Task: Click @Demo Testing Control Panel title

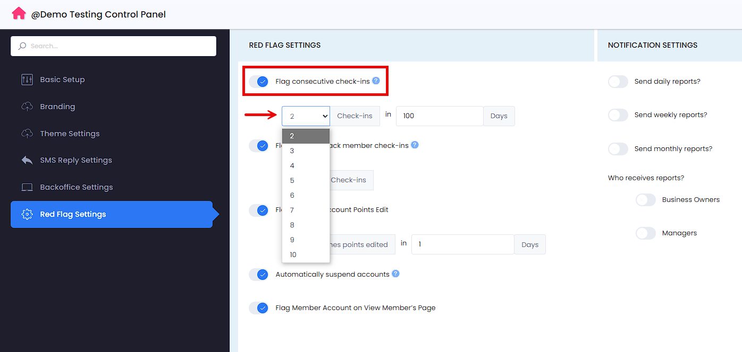Action: [x=98, y=14]
